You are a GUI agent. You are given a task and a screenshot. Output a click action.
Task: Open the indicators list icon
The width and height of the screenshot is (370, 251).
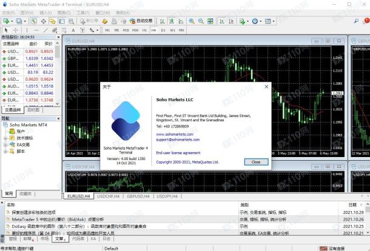pos(242,21)
